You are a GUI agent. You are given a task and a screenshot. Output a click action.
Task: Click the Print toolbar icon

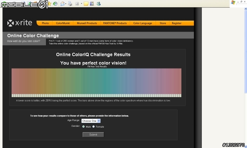click(70, 3)
